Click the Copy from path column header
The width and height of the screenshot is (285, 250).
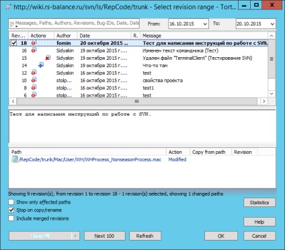(210, 152)
